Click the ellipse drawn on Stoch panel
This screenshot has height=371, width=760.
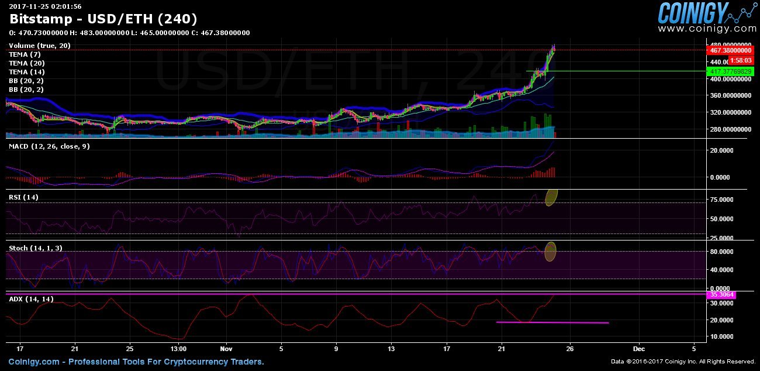pyautogui.click(x=550, y=252)
